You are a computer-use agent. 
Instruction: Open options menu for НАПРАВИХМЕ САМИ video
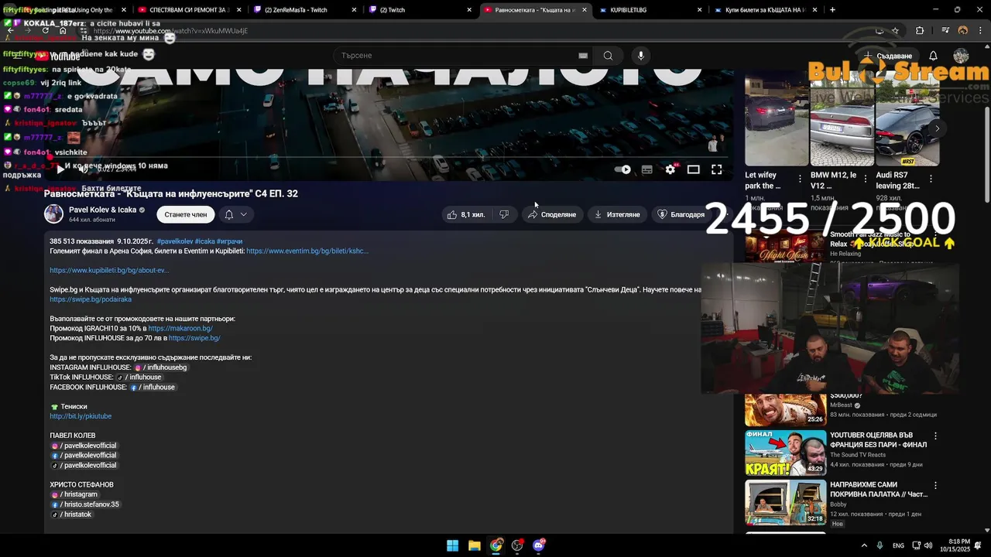pos(935,486)
